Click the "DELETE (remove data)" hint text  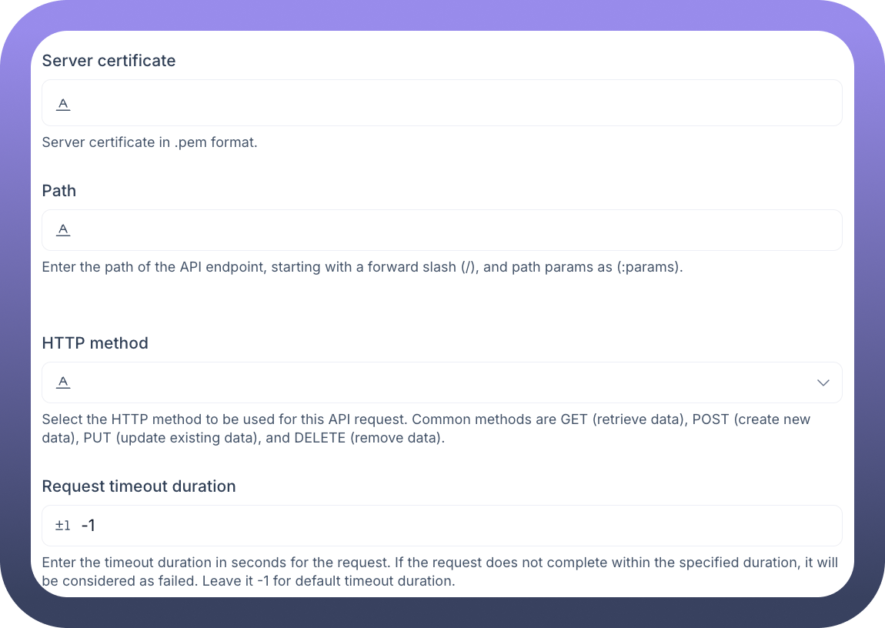pyautogui.click(x=369, y=439)
